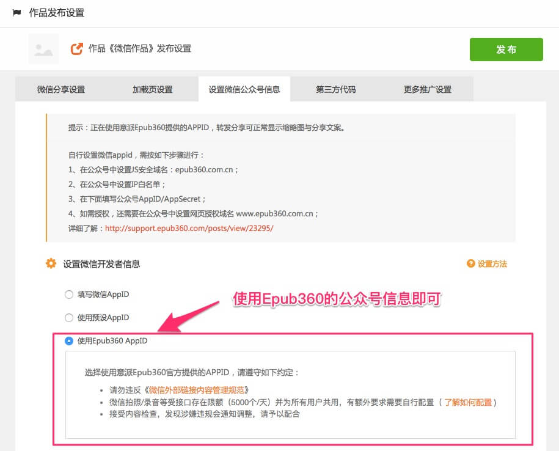Image resolution: width=559 pixels, height=451 pixels.
Task: Open the 加载页设置 tab
Action: (x=153, y=89)
